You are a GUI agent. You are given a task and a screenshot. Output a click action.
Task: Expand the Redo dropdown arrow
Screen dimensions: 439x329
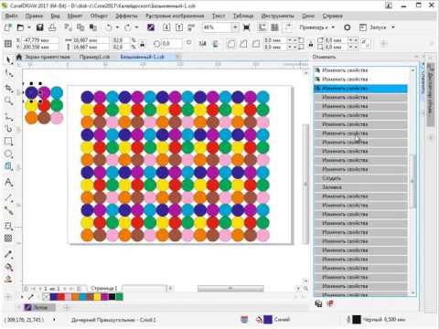tap(136, 27)
